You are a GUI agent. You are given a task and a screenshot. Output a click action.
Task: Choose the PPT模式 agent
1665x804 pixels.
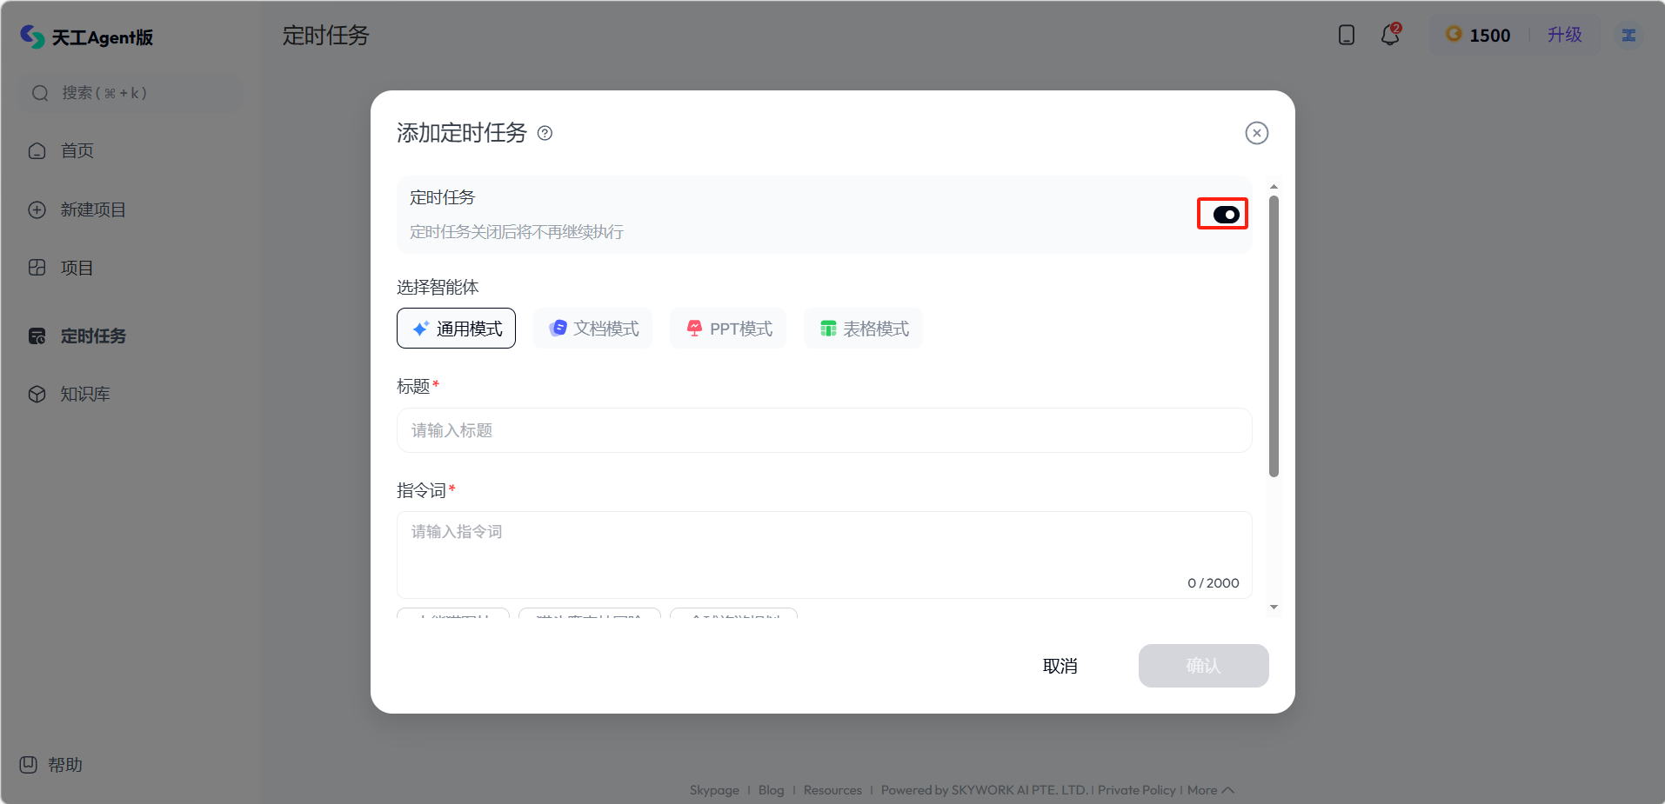(728, 329)
